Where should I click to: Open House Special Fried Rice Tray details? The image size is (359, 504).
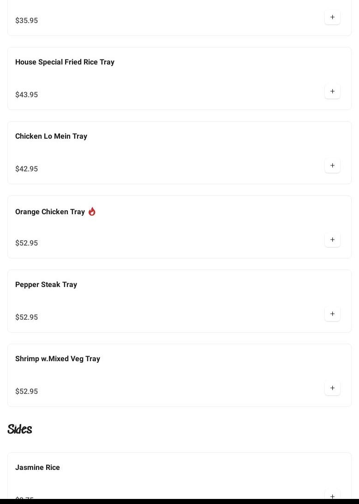tap(65, 62)
